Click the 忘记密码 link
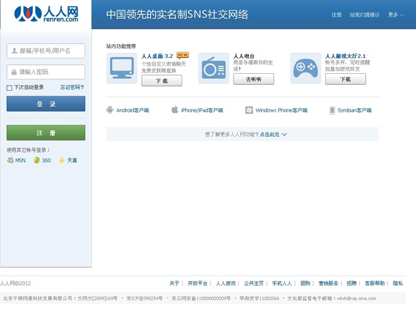Viewport: 416px width, 336px height. click(72, 88)
